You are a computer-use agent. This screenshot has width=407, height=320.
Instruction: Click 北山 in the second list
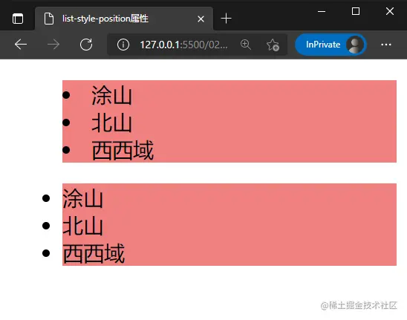[x=83, y=226]
